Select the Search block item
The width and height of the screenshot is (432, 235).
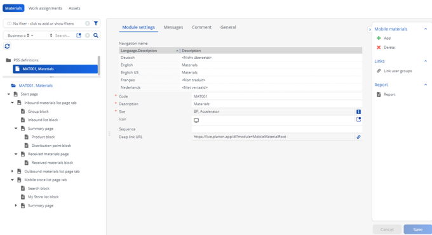click(x=39, y=188)
